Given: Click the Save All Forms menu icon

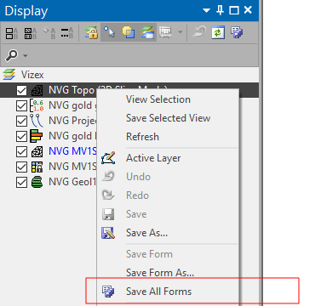Looking at the screenshot, I should pos(108,292).
